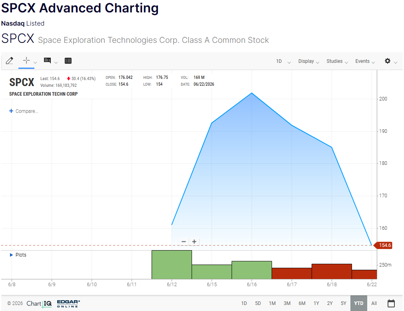404x311 pixels.
Task: Click the ChartIQ logo
Action: click(x=39, y=303)
